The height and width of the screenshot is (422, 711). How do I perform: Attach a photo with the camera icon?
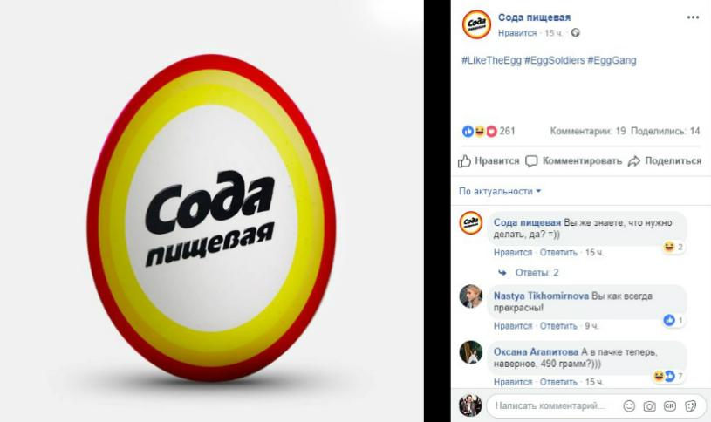pyautogui.click(x=649, y=405)
